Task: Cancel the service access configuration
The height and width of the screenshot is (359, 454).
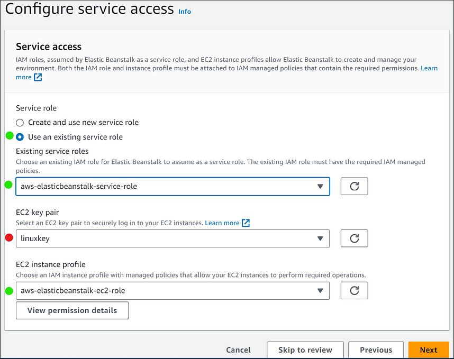Action: tap(238, 350)
